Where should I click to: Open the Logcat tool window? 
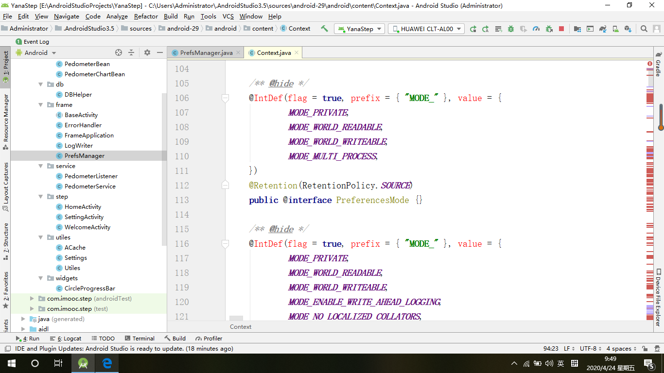coord(65,339)
